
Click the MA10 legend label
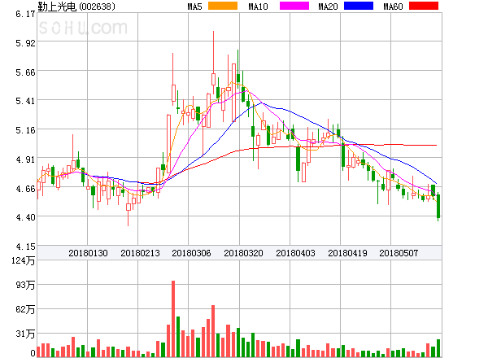[258, 7]
